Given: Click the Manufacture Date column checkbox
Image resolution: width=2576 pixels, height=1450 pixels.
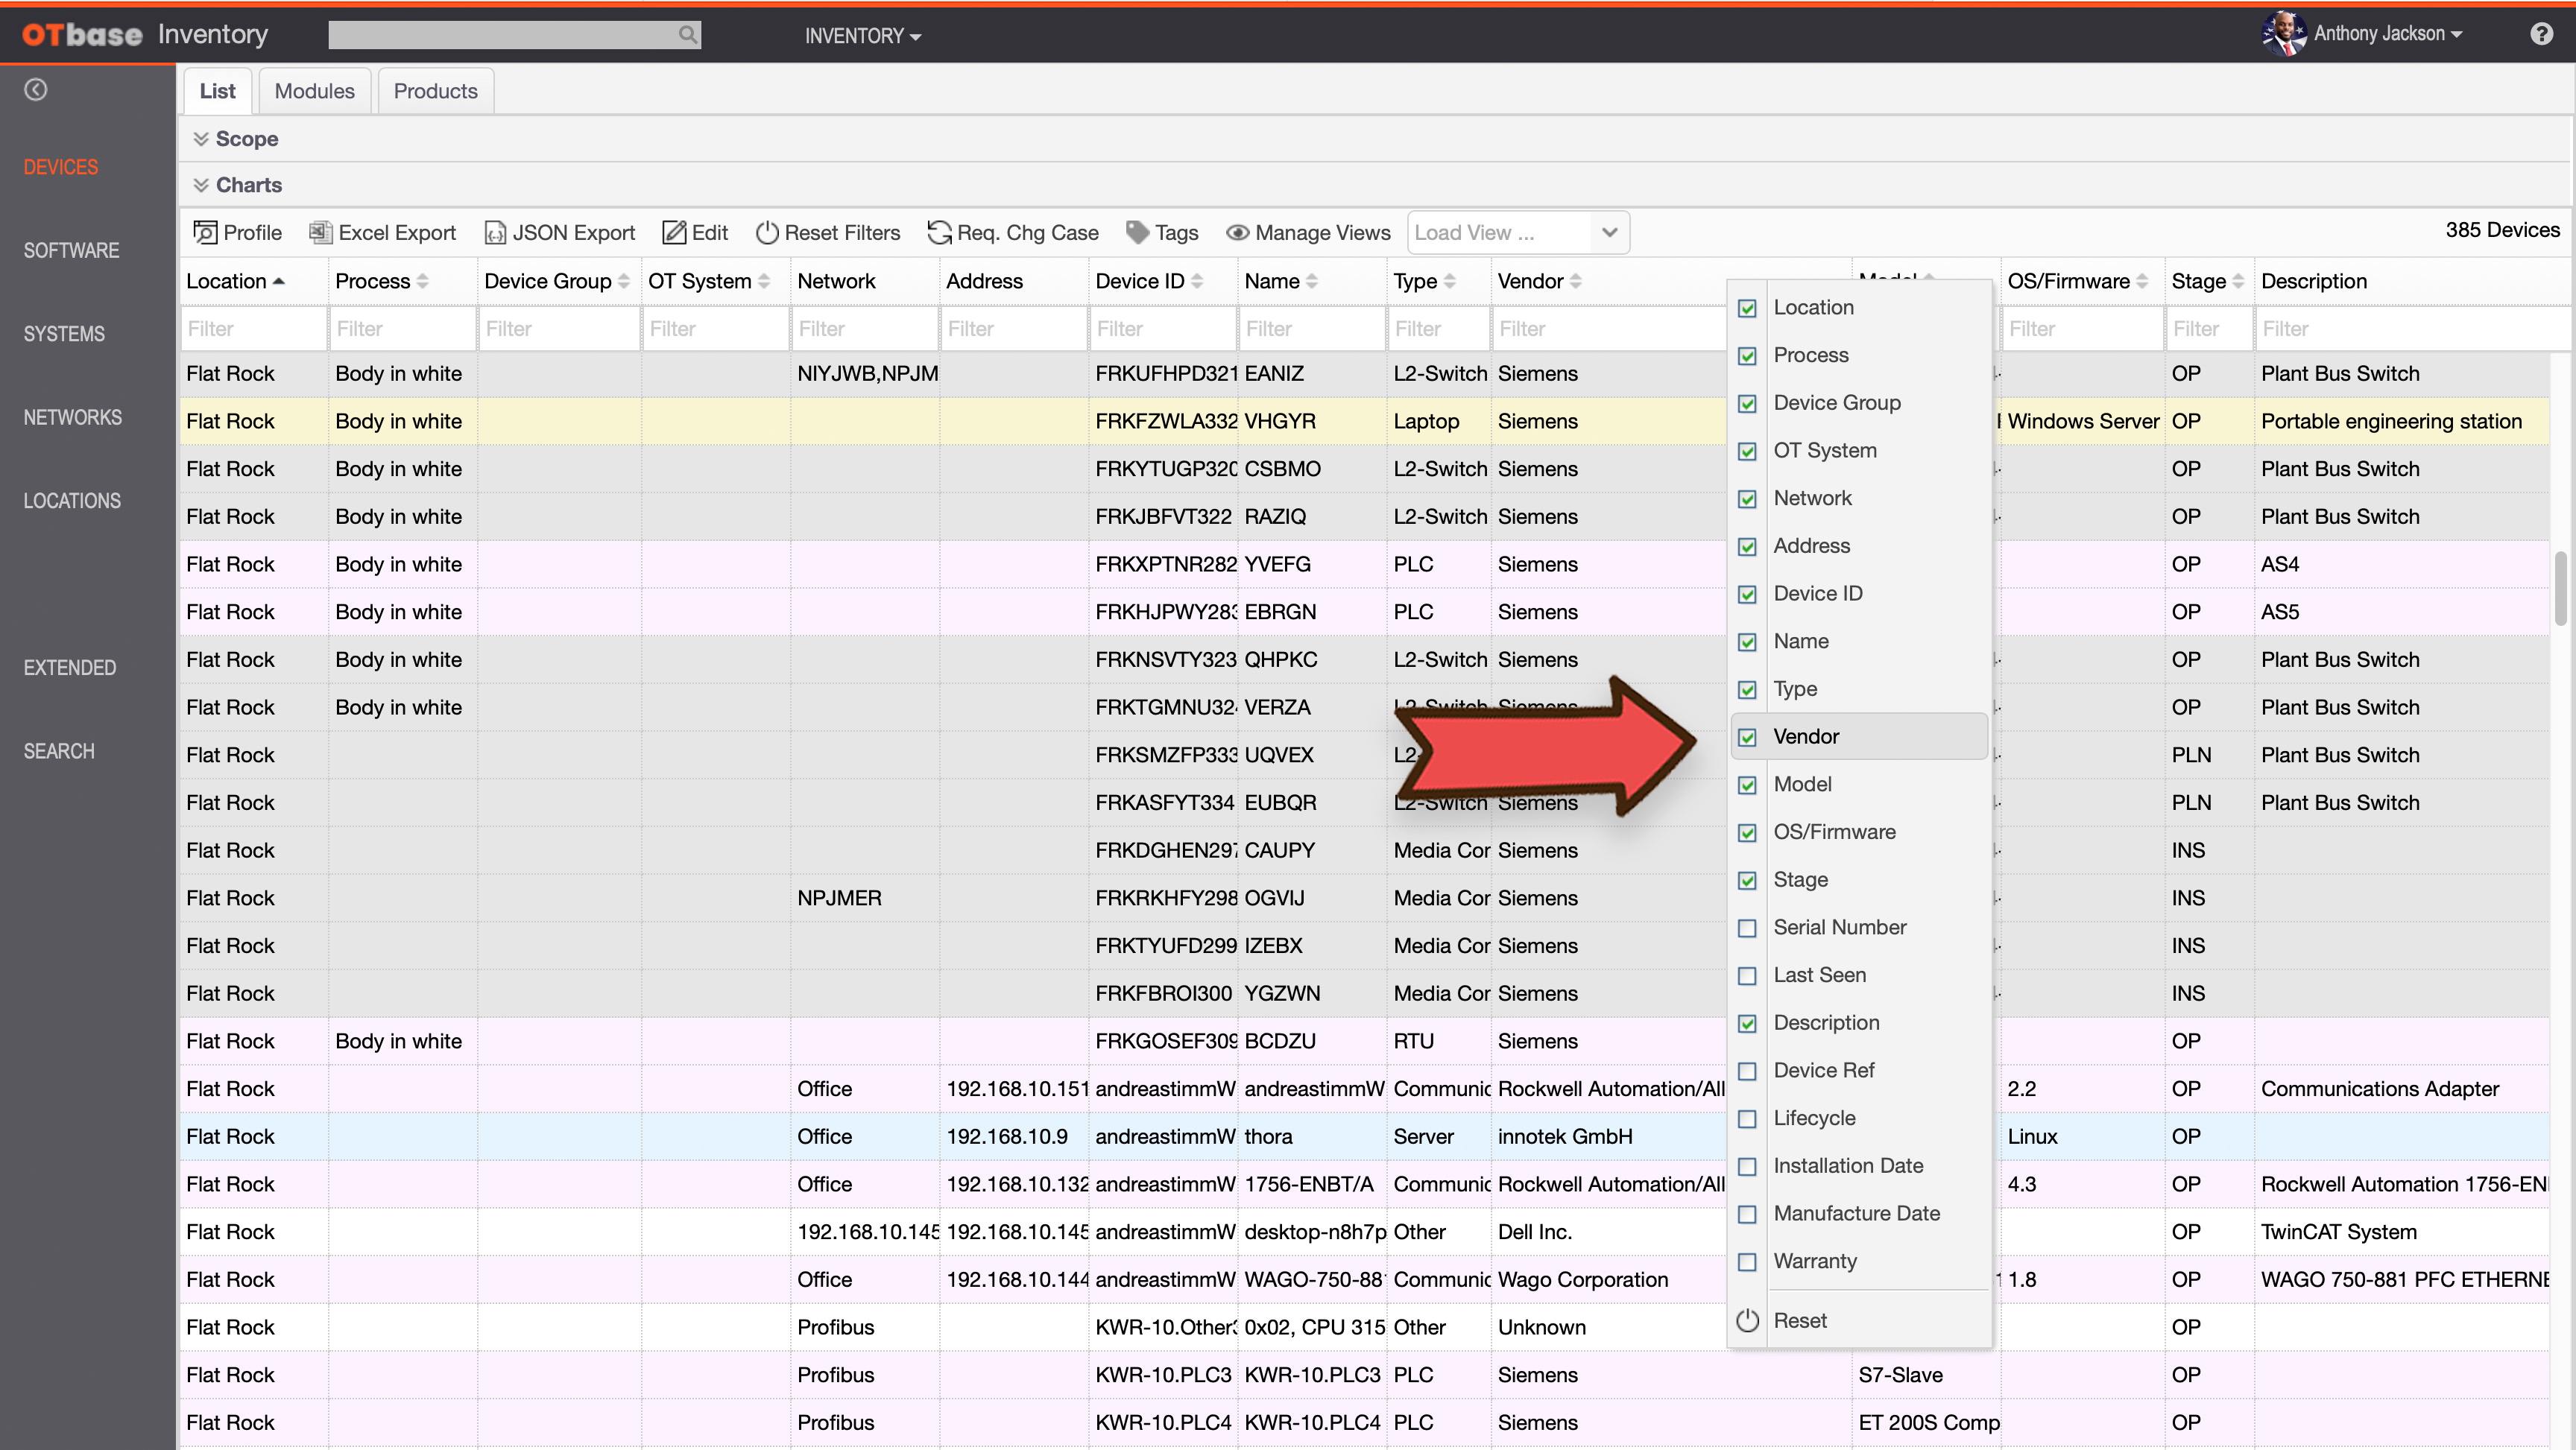Looking at the screenshot, I should click(x=1747, y=1215).
